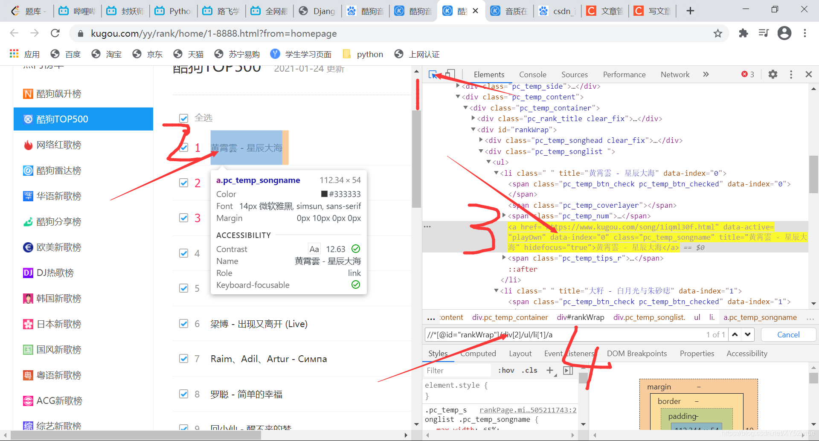Toggle computed styles sidebar icon

pyautogui.click(x=568, y=370)
